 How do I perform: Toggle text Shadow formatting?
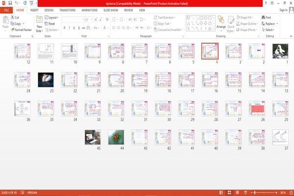(79, 28)
